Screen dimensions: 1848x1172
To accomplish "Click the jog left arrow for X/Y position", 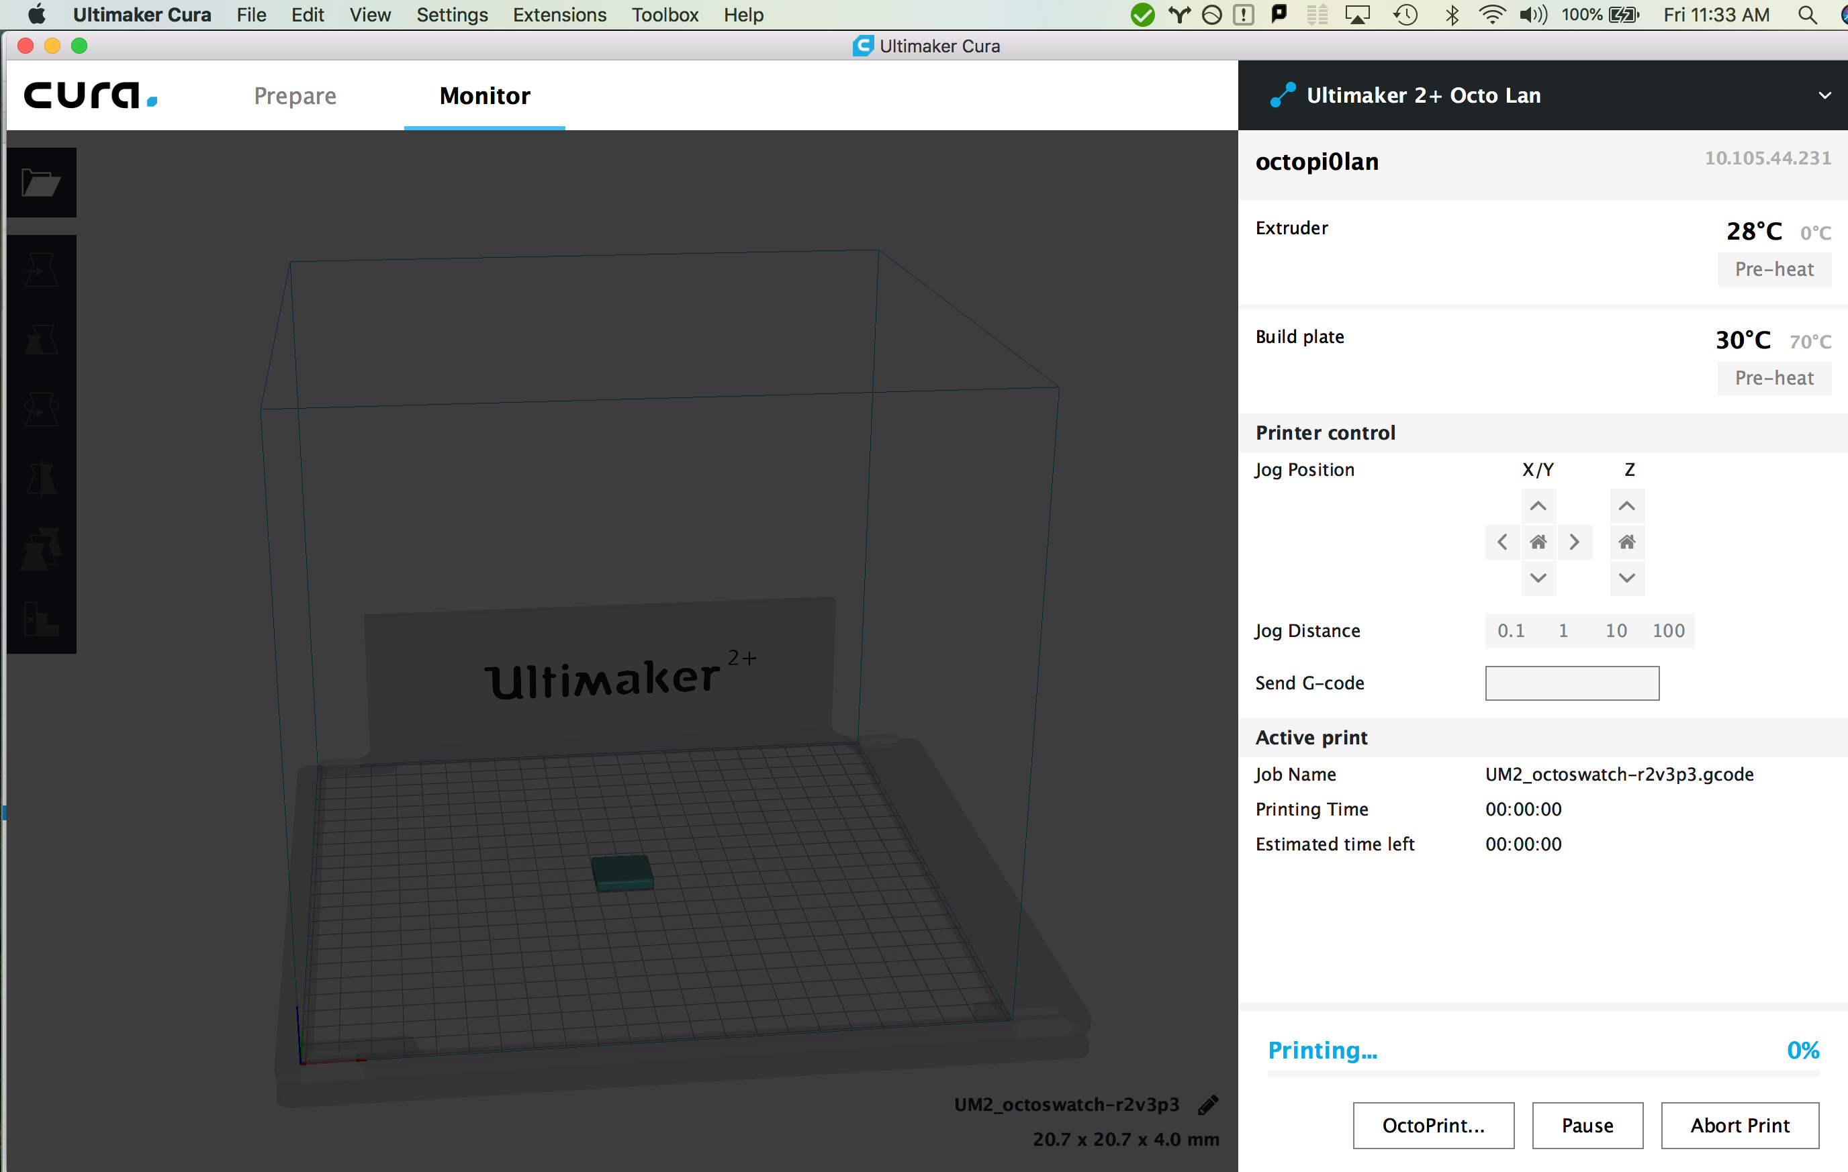I will pos(1500,542).
